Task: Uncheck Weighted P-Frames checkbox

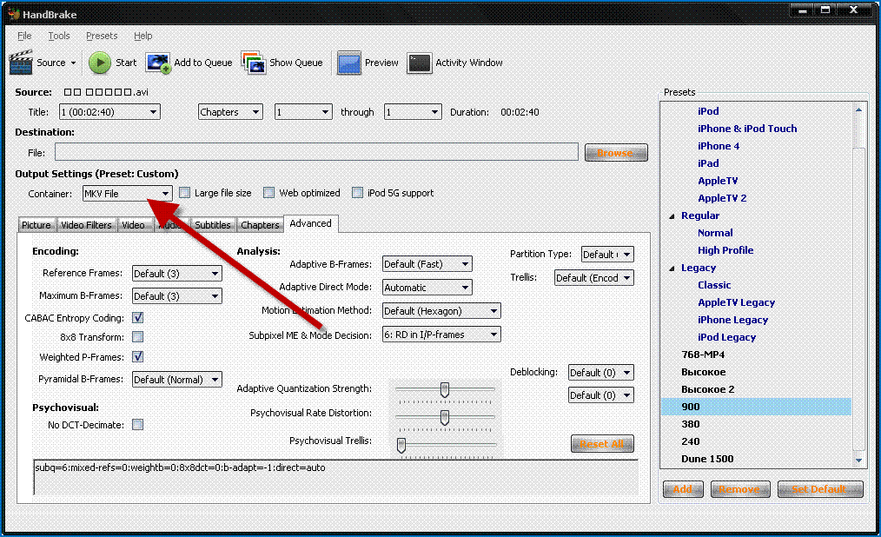Action: coord(137,356)
